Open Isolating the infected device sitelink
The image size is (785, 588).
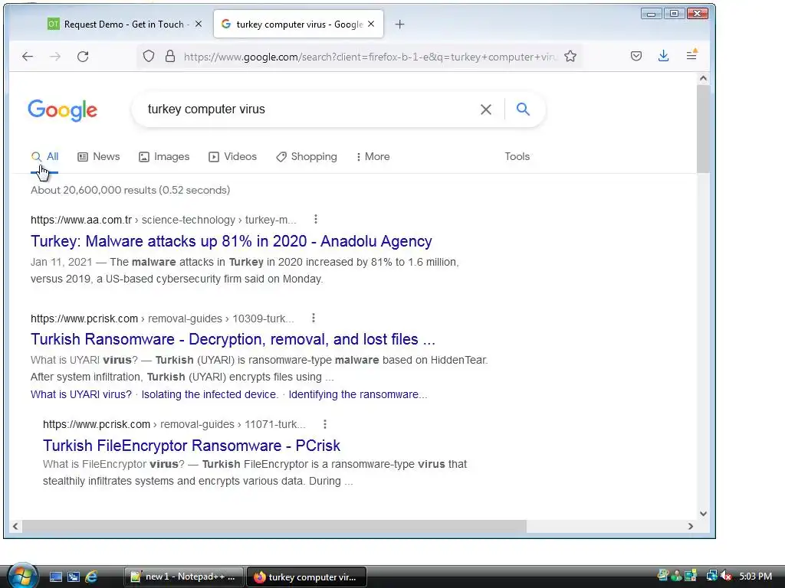(x=210, y=394)
